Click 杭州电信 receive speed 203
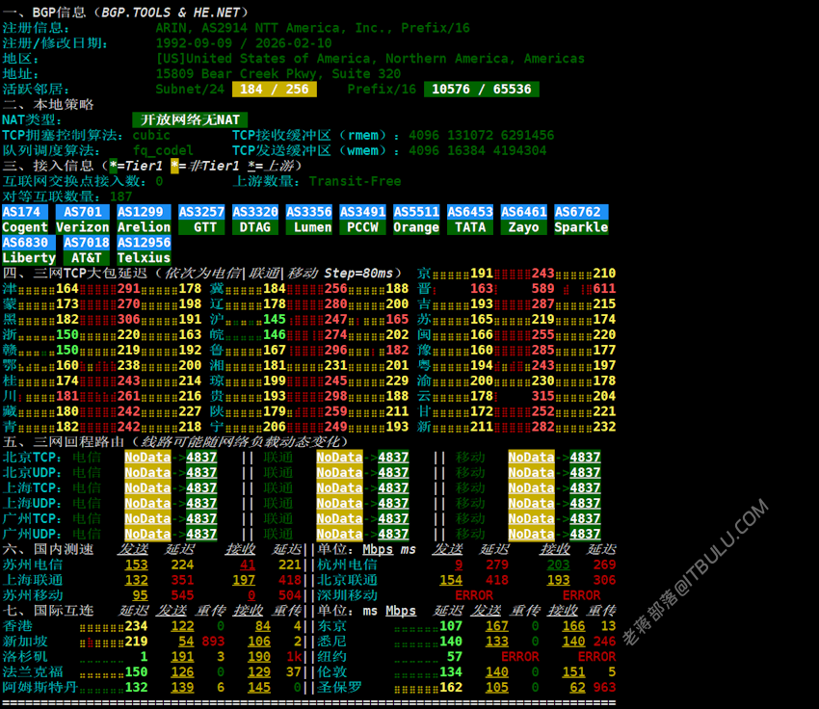 (x=558, y=565)
